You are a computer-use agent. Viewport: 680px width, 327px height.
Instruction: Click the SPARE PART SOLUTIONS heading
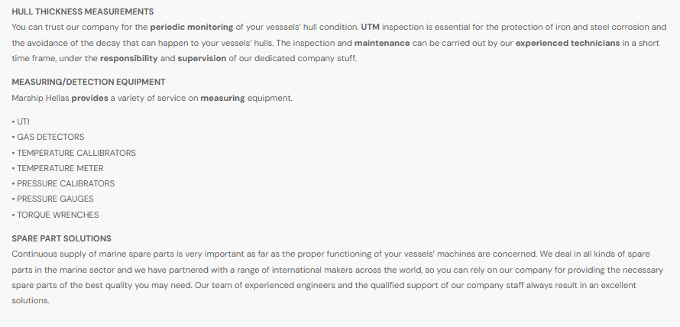62,238
